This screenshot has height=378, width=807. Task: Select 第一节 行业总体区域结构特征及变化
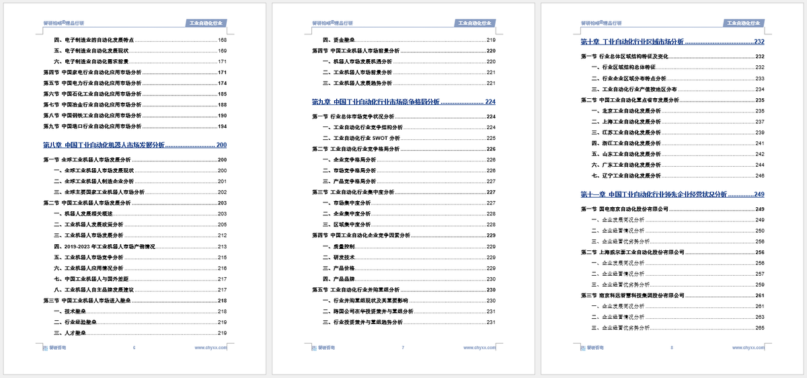672,56
